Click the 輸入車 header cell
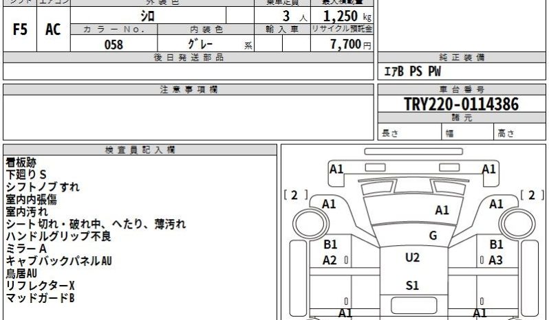Image resolution: width=549 pixels, height=320 pixels. tap(282, 30)
